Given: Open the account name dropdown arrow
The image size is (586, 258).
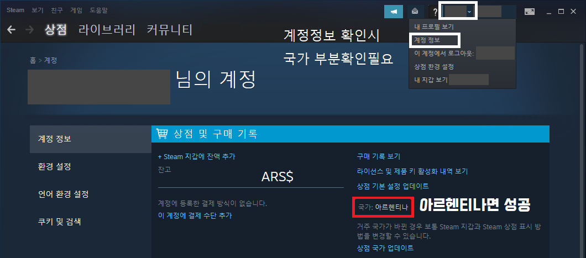Looking at the screenshot, I should click(x=469, y=12).
